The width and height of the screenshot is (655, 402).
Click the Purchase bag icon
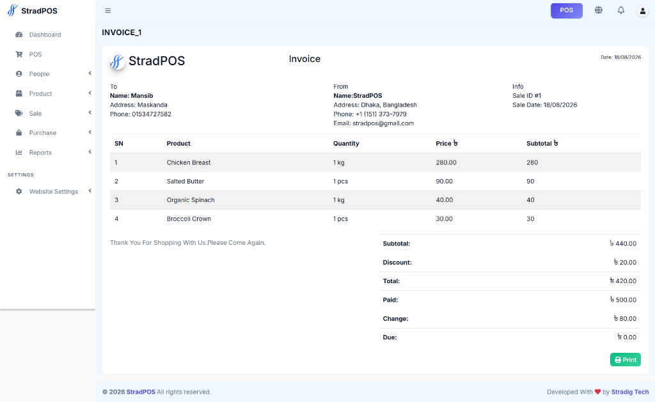[x=19, y=133]
